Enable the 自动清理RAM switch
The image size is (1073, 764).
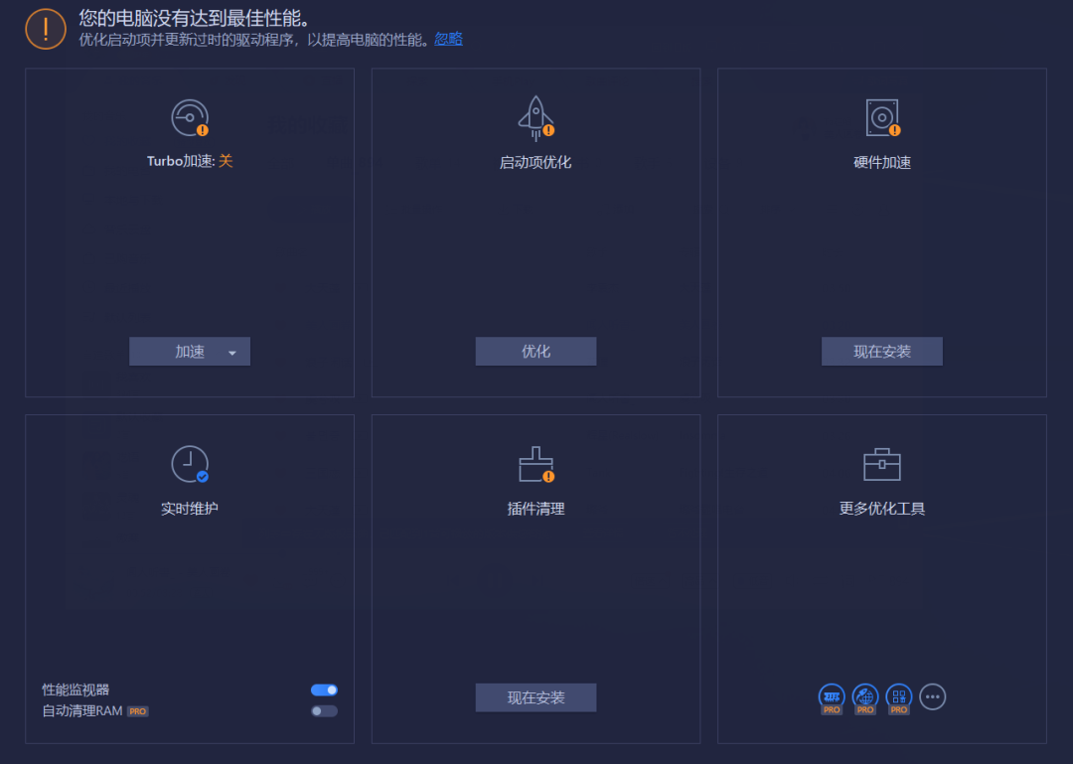[x=324, y=711]
